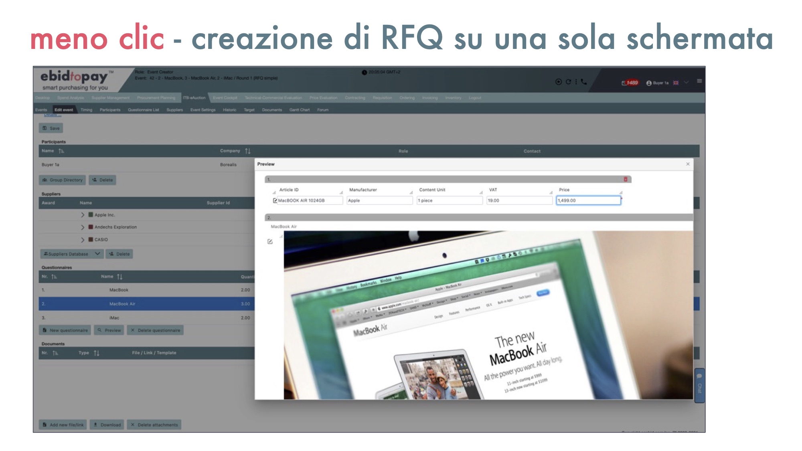
Task: Expand the user menu chevron next to flag
Action: click(687, 83)
